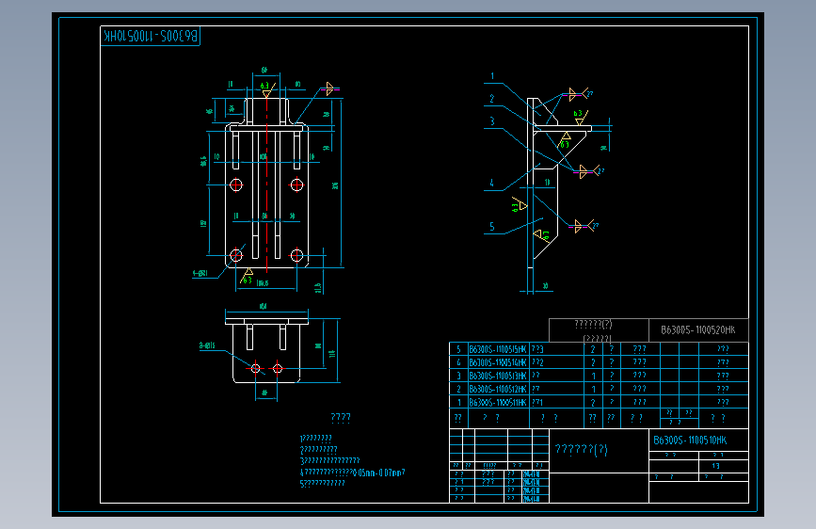Image resolution: width=816 pixels, height=529 pixels.
Task: Select balloon number 5 in the side view
Action: 492,227
